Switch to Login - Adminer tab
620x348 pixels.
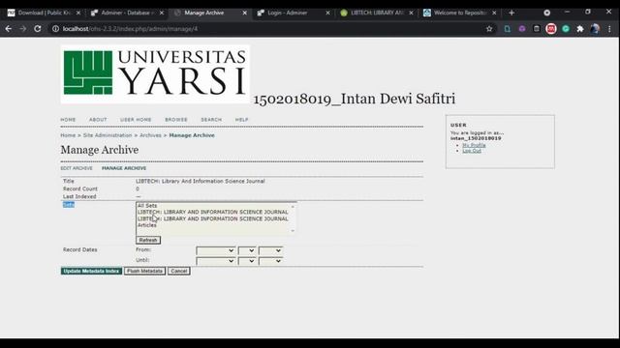[x=293, y=13]
